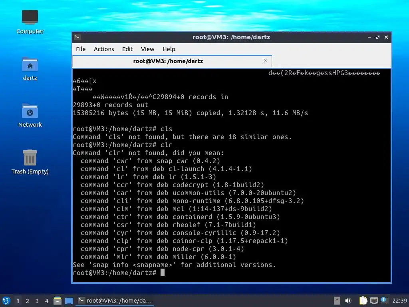Viewport: 409px width, 307px height.
Task: Switch to workspace 2
Action: tap(28, 301)
